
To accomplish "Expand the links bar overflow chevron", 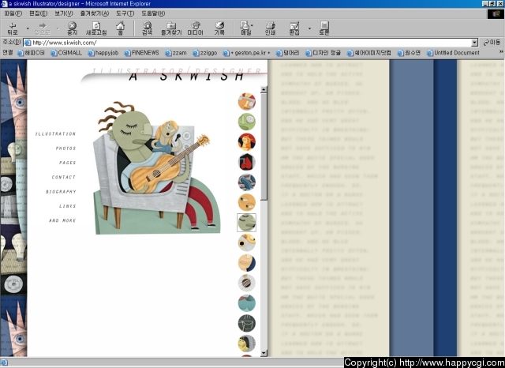I will 501,52.
